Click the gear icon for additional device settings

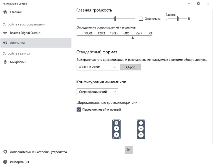pos(5,152)
